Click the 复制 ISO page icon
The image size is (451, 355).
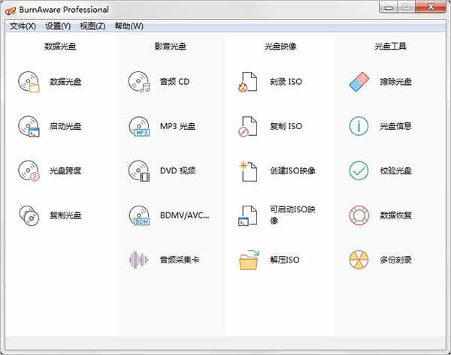pyautogui.click(x=247, y=126)
